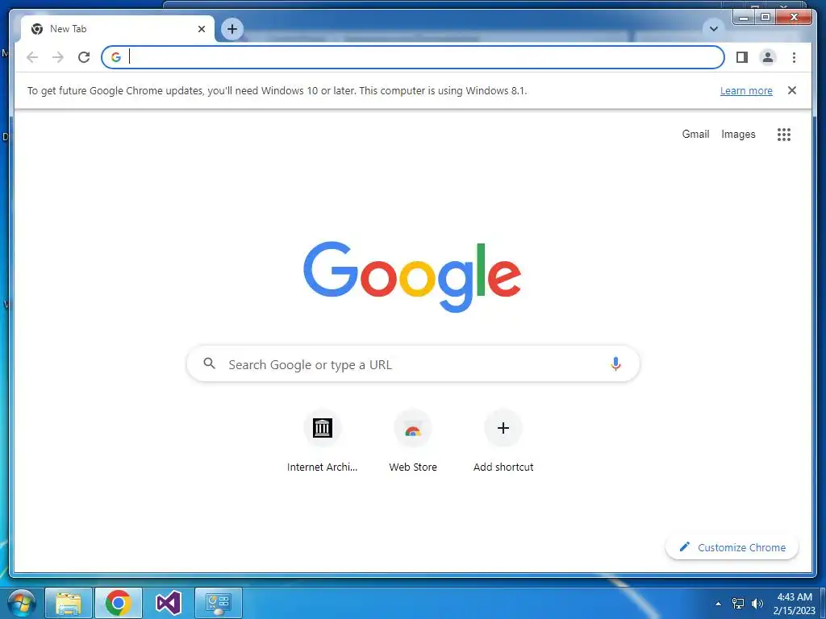Image resolution: width=826 pixels, height=619 pixels.
Task: Open the Windows Start menu orb
Action: [x=22, y=603]
